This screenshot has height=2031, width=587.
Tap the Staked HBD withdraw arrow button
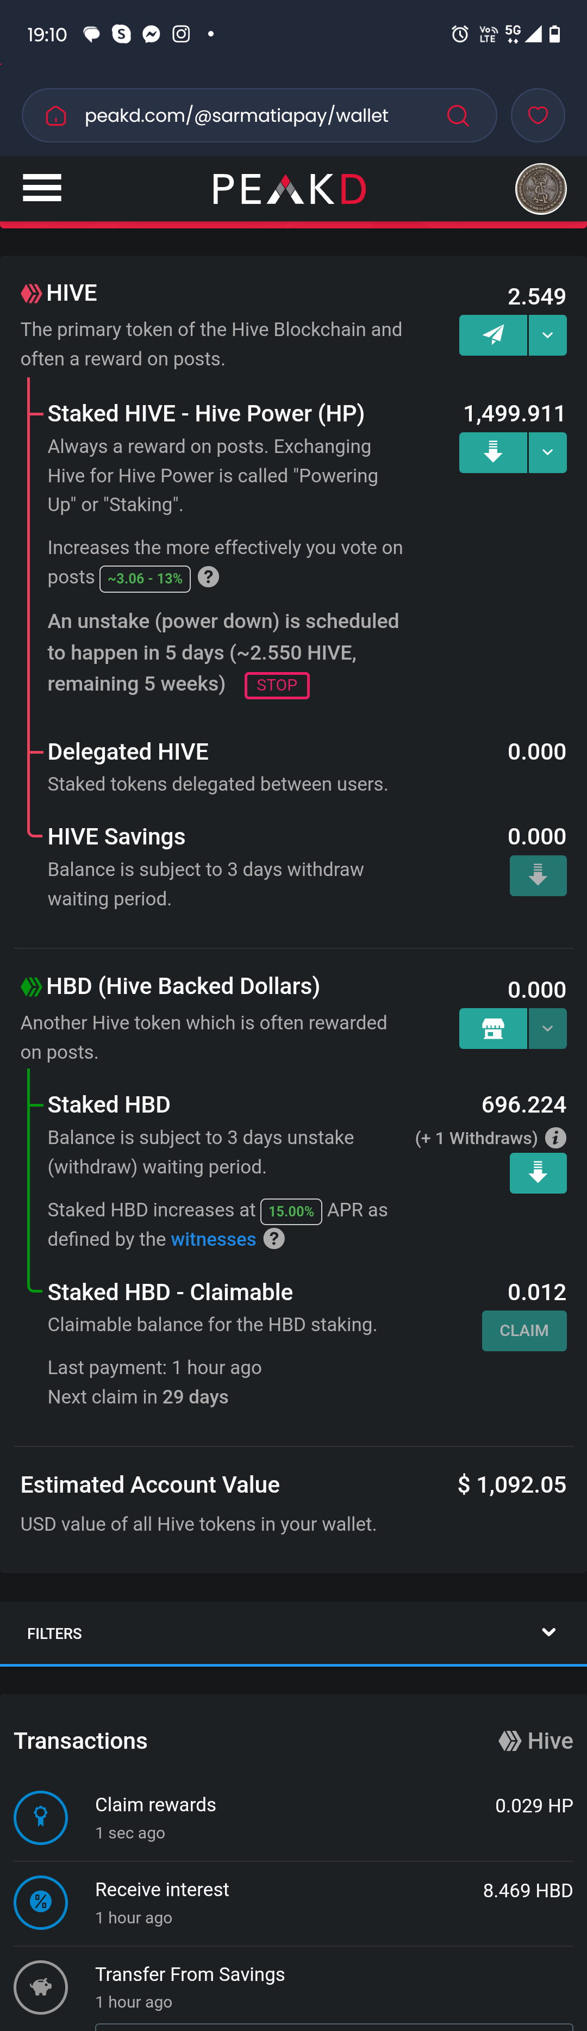(x=538, y=1173)
